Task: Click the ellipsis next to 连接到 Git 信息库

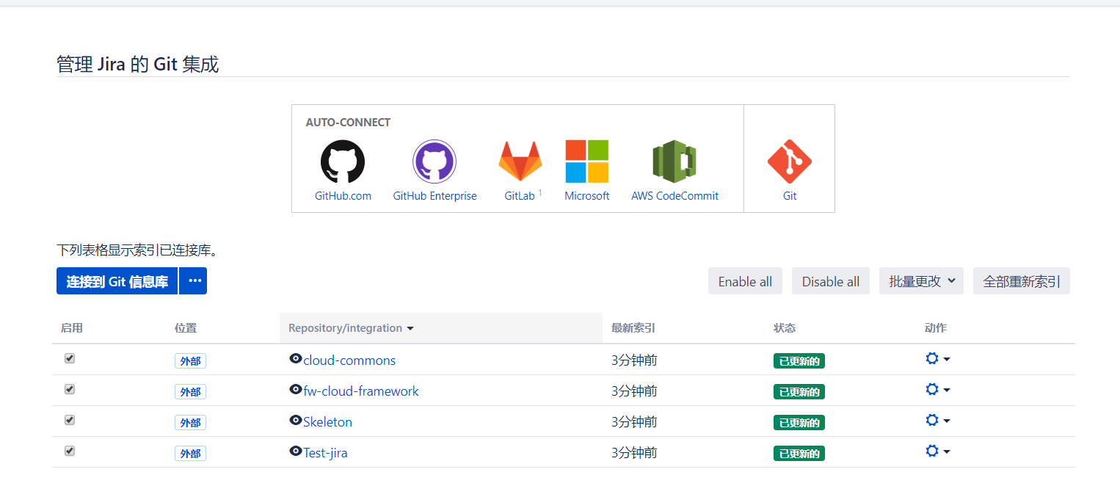Action: point(193,280)
